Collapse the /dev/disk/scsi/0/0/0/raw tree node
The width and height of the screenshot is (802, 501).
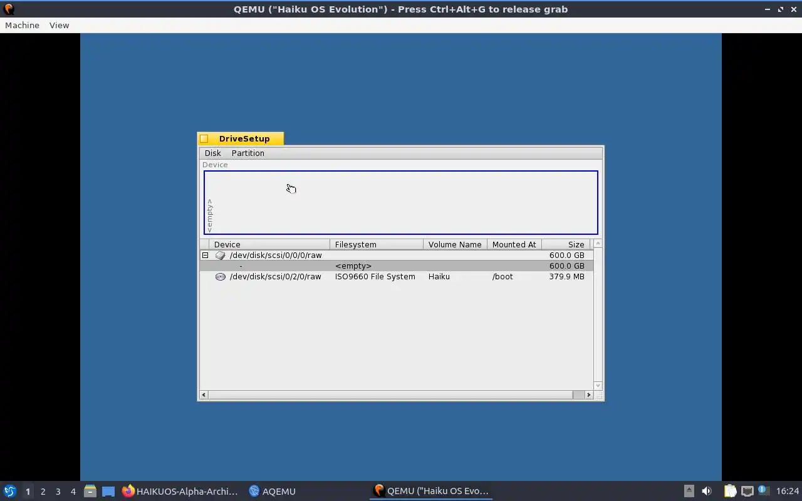pyautogui.click(x=205, y=256)
